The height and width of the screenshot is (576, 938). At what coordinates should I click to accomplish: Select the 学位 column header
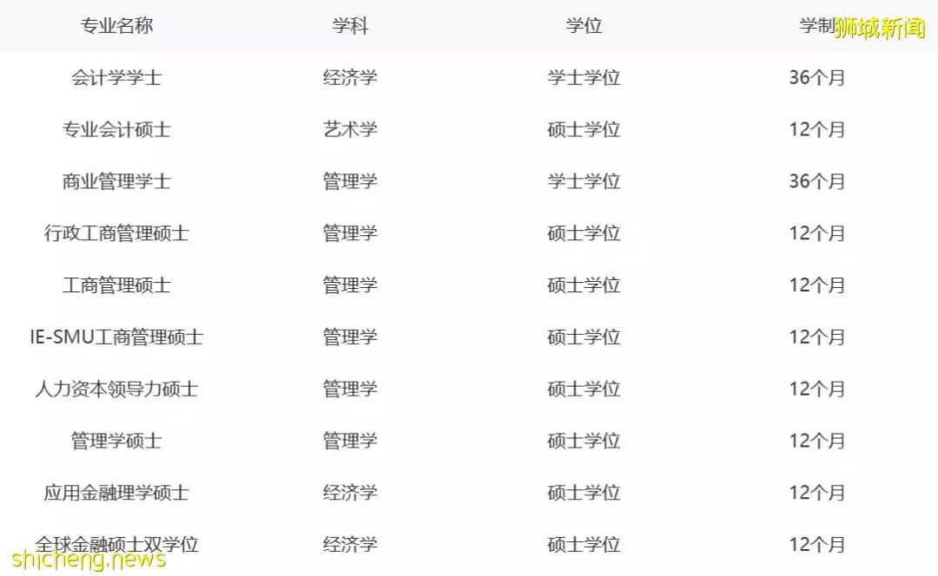coord(584,26)
